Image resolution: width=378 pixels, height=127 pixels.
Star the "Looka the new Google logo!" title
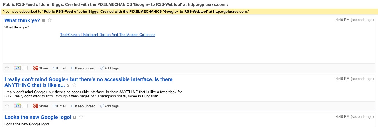pyautogui.click(x=81, y=117)
